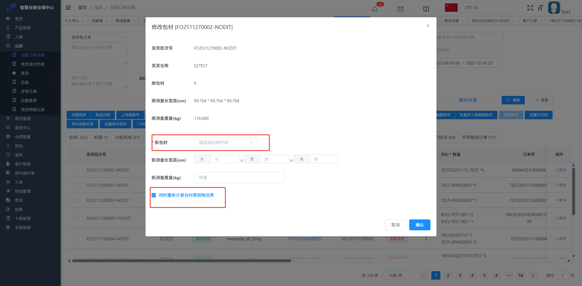Click the test user avatar
Viewport: 582px width, 286px height.
[554, 8]
